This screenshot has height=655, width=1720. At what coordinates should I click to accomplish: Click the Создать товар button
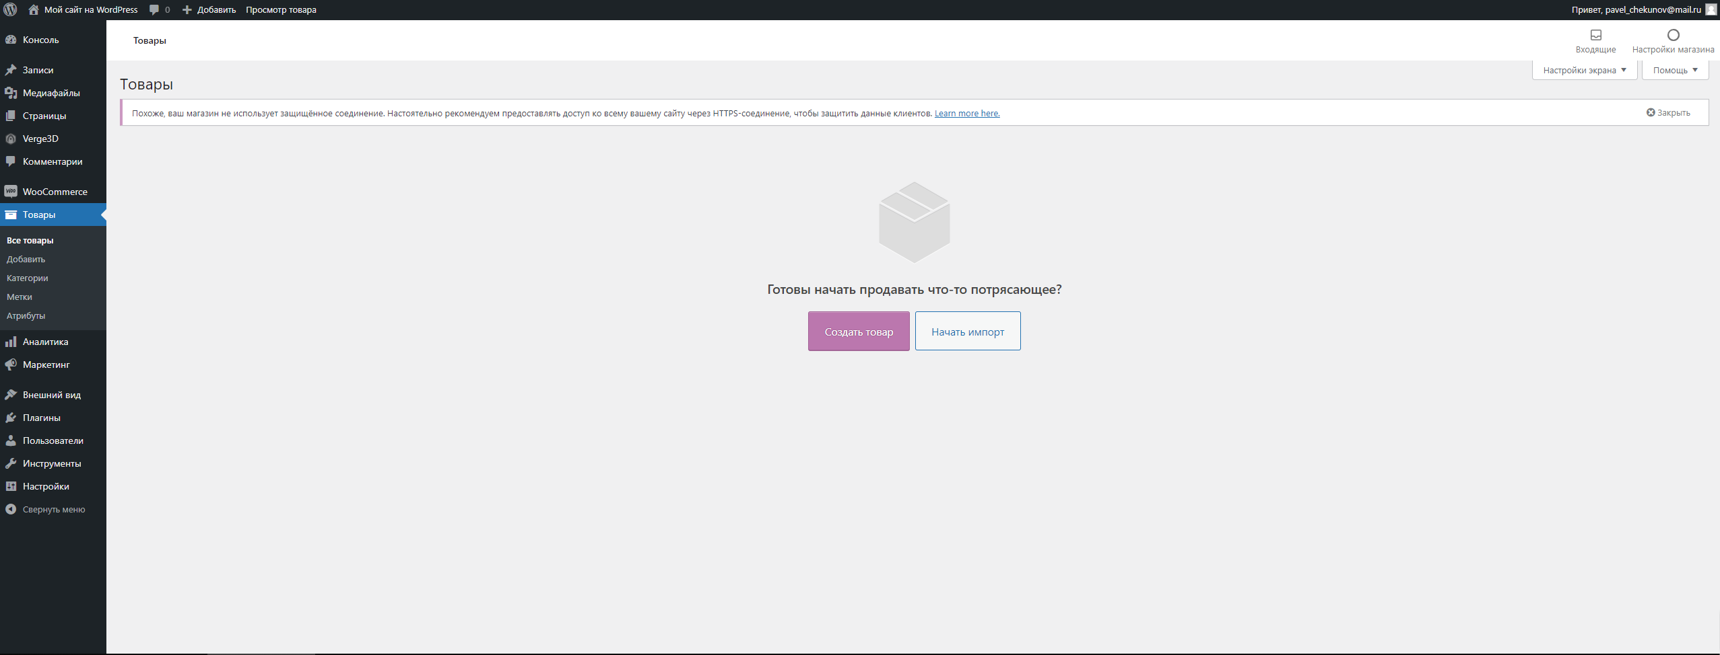pos(859,331)
